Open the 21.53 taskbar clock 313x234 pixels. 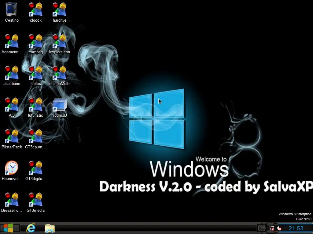[296, 228]
